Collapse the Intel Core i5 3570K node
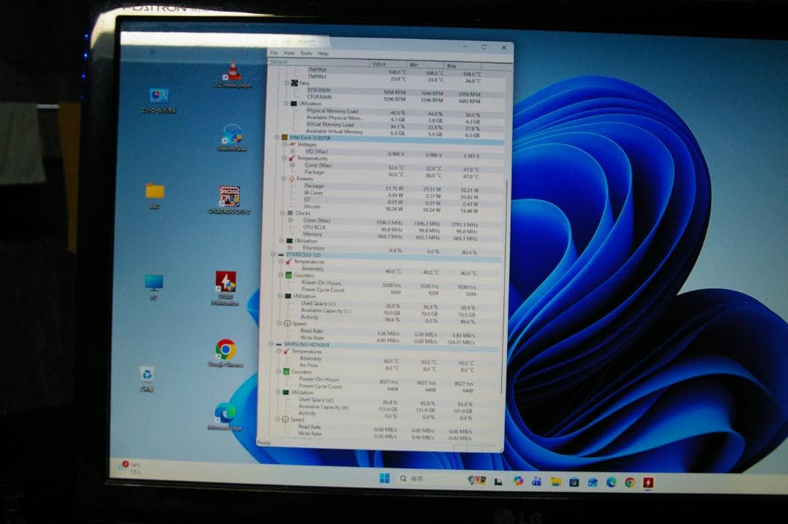The width and height of the screenshot is (788, 524). [x=277, y=137]
